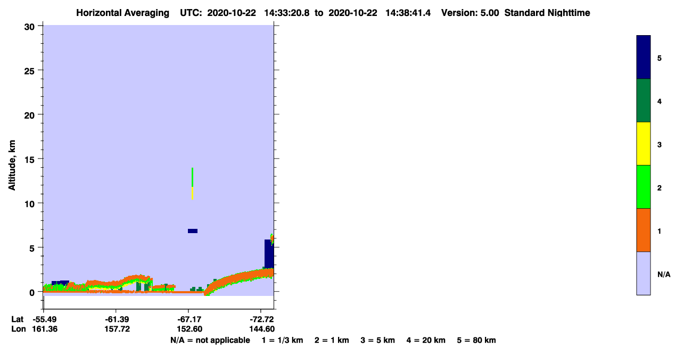The image size is (692, 355).
Task: Click the dark blue color bar segment 5
Action: point(643,57)
